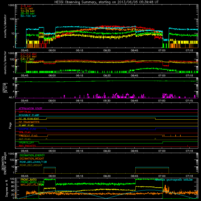The width and height of the screenshot is (201, 201).
Task: Pick the "REAR_DEC_CHAN/128" legend label
Action: click(33, 162)
